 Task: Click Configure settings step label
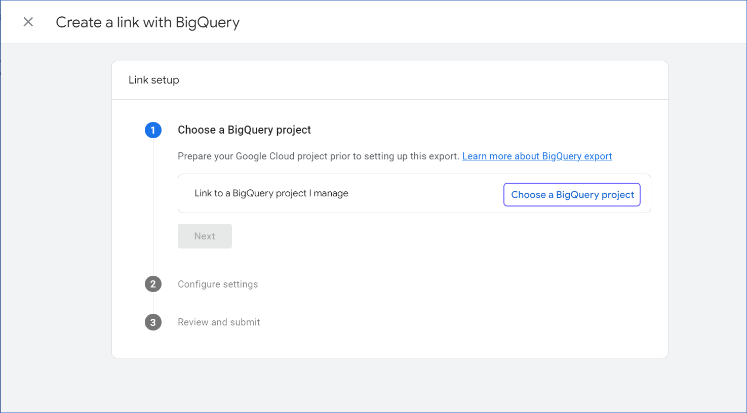[218, 284]
